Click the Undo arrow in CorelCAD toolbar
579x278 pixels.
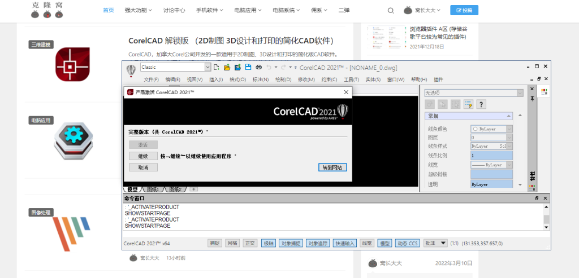269,67
